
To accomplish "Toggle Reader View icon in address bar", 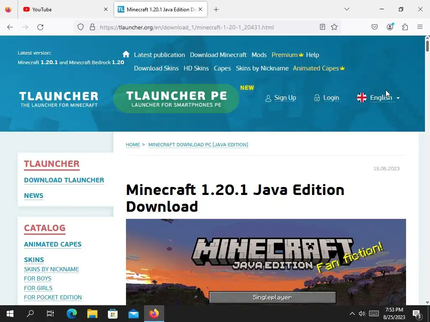I will [322, 27].
